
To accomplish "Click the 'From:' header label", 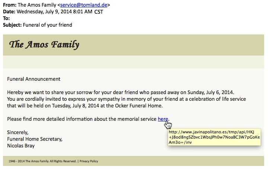I will click(10, 5).
